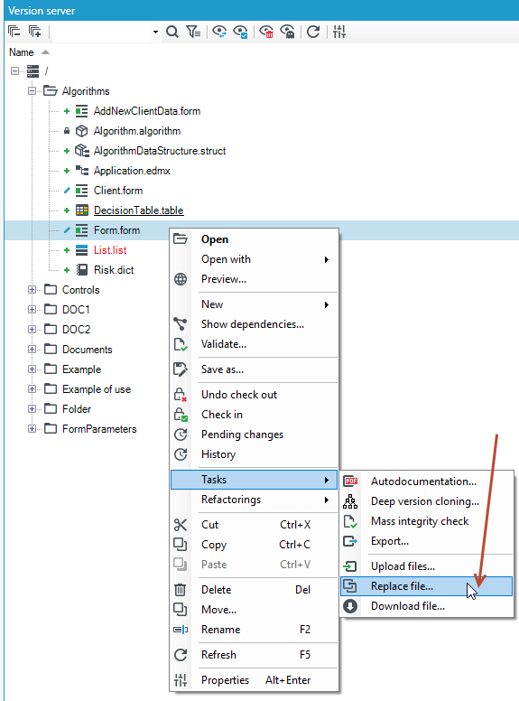519x701 pixels.
Task: Choose Copy in context menu
Action: pyautogui.click(x=255, y=545)
